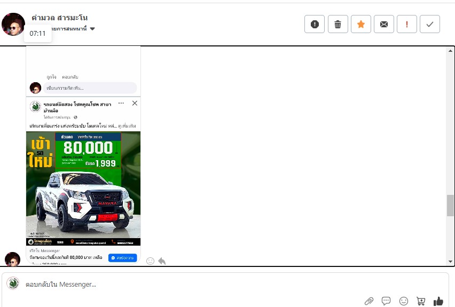Mark conversation done with checkmark icon
Image resolution: width=455 pixels, height=307 pixels.
(430, 24)
